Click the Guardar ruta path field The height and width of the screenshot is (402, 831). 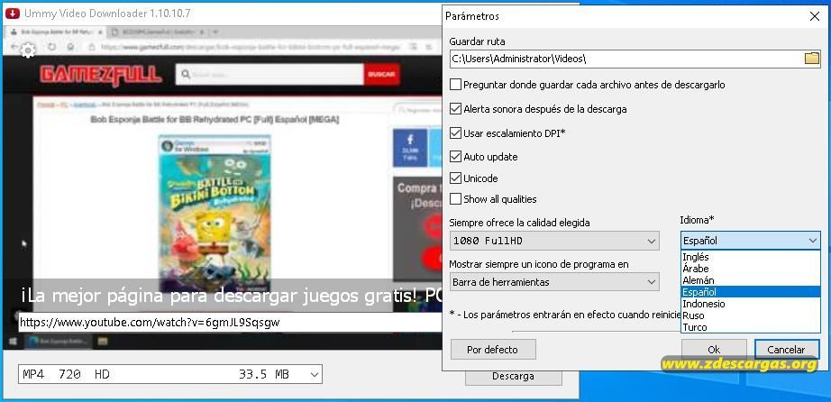[626, 59]
